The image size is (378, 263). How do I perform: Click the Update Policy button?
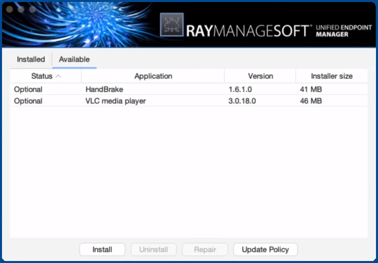pos(265,249)
